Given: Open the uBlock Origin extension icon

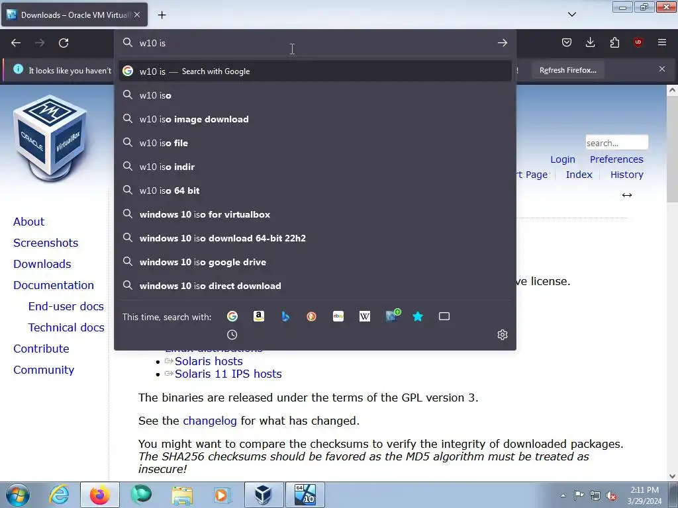Looking at the screenshot, I should click(638, 42).
